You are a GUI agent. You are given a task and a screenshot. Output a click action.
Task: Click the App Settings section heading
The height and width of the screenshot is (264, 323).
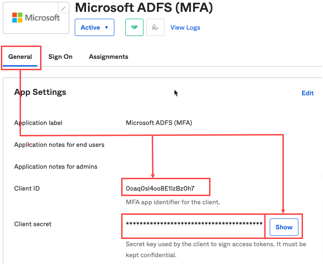click(x=40, y=92)
